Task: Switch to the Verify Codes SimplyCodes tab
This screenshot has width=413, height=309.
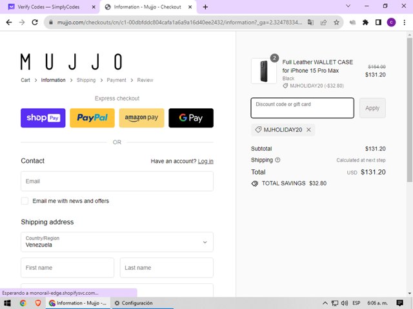Action: 48,7
